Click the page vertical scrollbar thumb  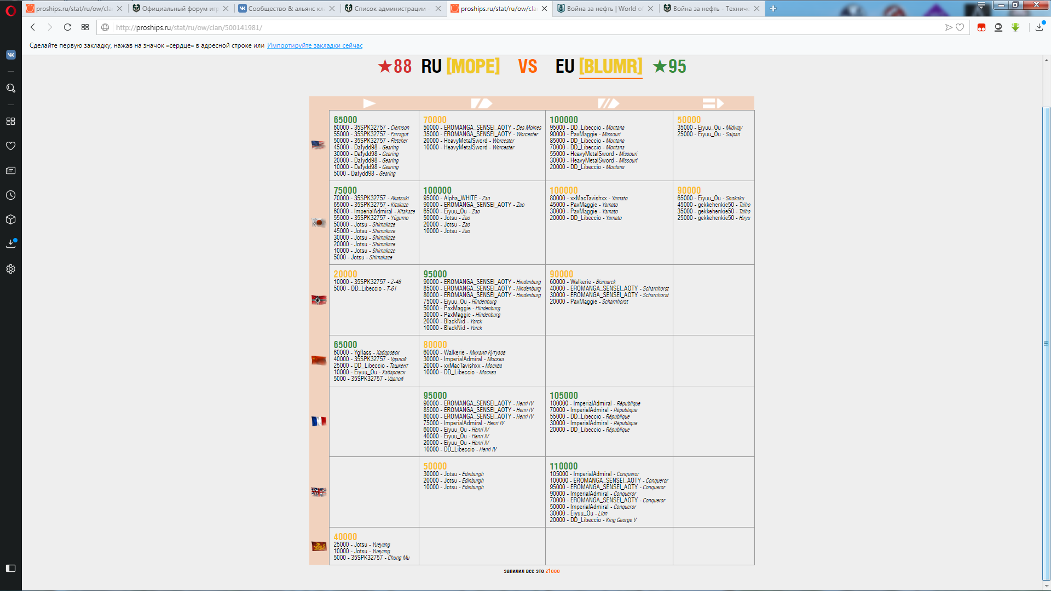coord(1046,344)
